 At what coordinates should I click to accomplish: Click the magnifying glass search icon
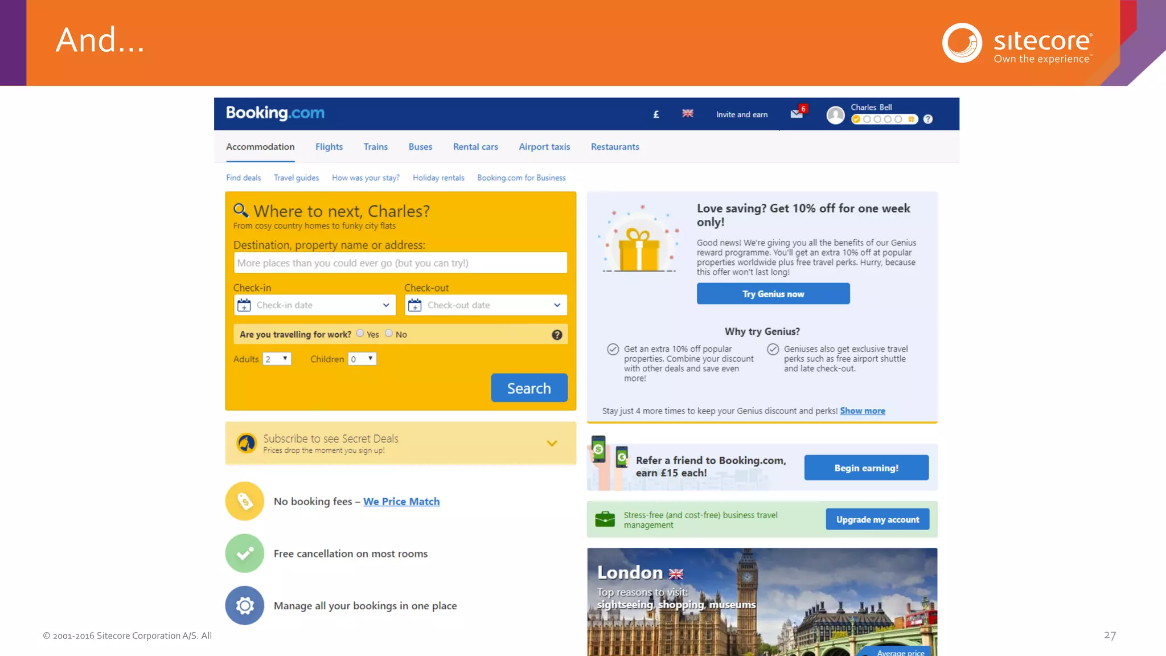pyautogui.click(x=241, y=211)
